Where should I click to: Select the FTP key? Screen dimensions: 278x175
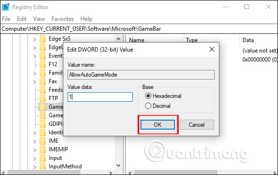pos(53,98)
